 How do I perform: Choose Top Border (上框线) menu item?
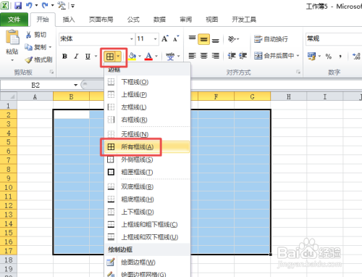[147, 95]
